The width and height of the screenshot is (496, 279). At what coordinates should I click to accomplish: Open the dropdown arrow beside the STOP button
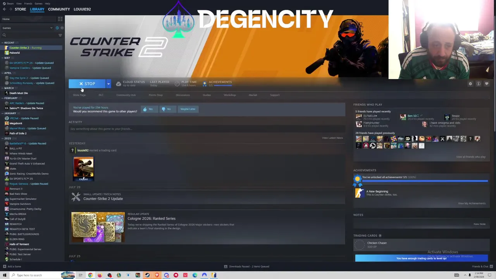(x=108, y=84)
